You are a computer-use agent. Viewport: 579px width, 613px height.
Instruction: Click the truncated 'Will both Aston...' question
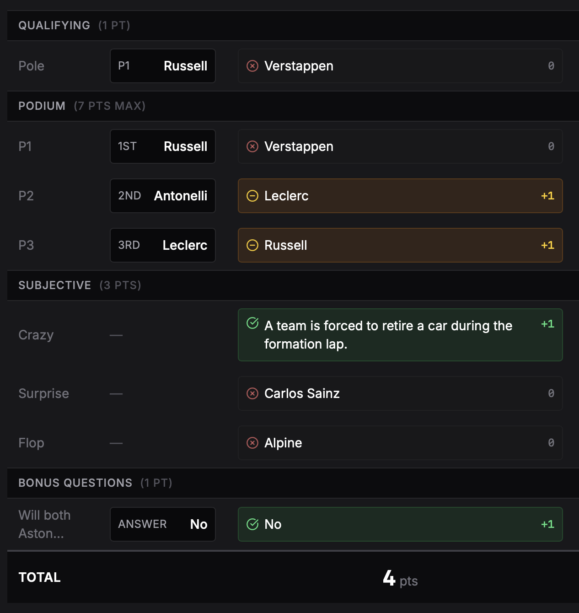[44, 524]
